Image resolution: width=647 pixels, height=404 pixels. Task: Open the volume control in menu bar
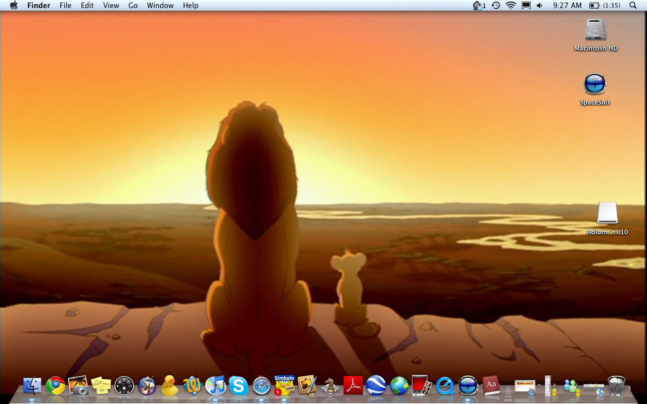tap(539, 6)
